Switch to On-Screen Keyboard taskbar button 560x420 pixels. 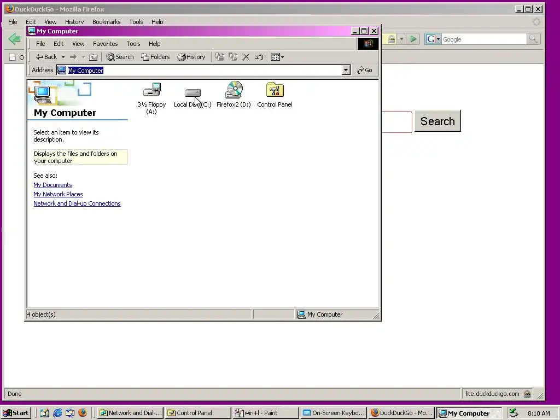[x=334, y=413]
